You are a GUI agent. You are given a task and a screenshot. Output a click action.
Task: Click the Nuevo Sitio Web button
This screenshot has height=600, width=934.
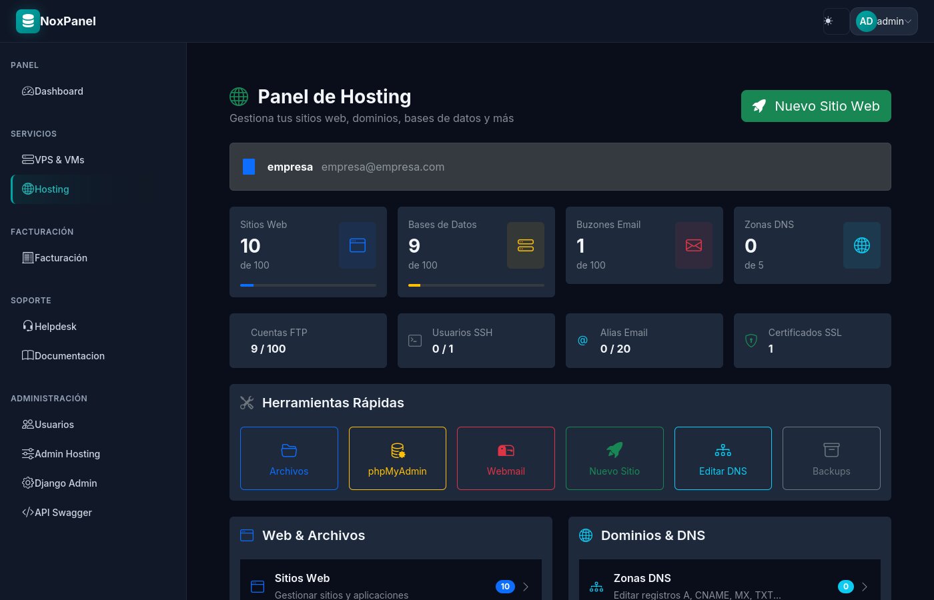click(815, 106)
